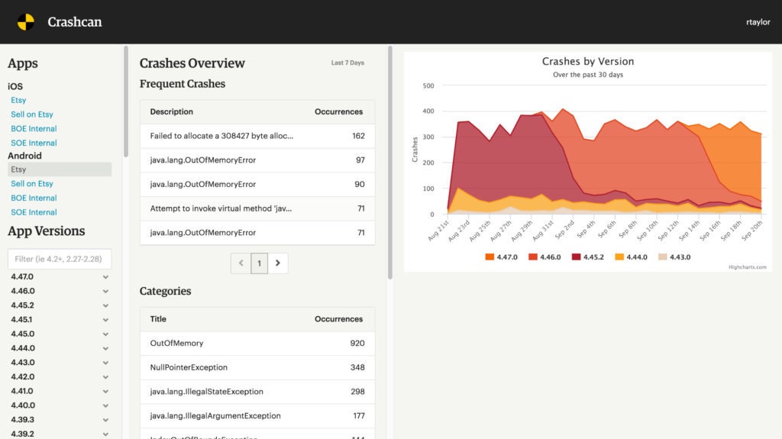Expand version 4.41.0 chevron
782x439 pixels.
105,391
